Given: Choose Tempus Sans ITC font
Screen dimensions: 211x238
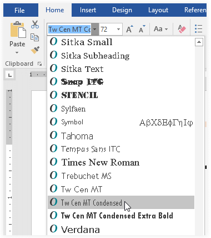Looking at the screenshot, I should point(121,149).
